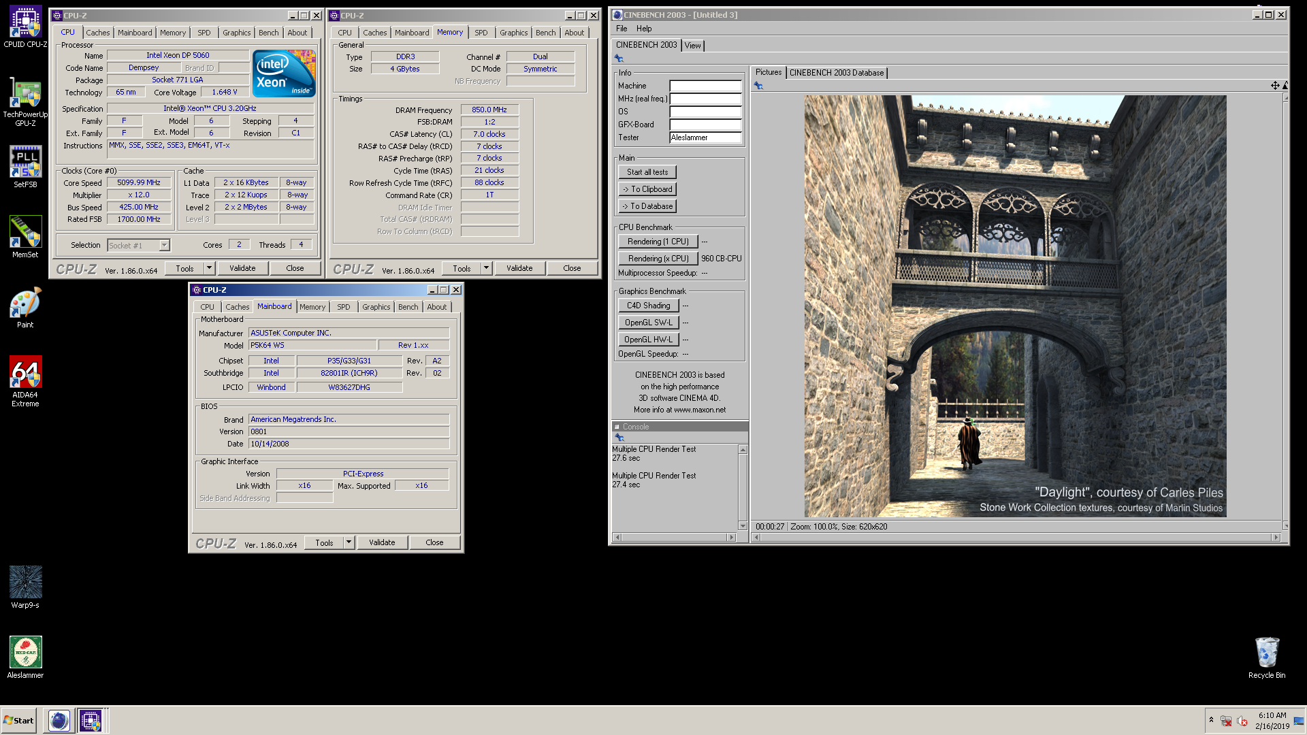This screenshot has height=735, width=1307.
Task: Click DRAM Frequency value 850.0 MHz
Action: pyautogui.click(x=489, y=110)
